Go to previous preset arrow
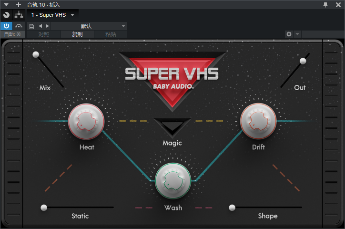Viewport: 345px width, 229px height. click(40, 26)
